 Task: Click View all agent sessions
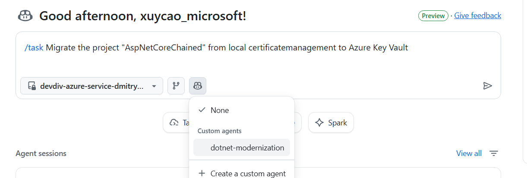coord(469,153)
